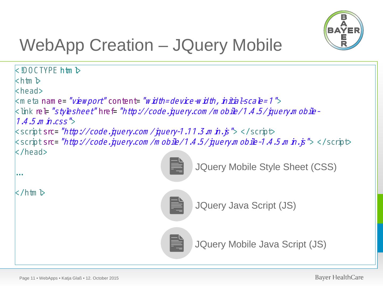Click the document icon beside JQuery Mobile Style Sheet (CSS)

(177, 166)
